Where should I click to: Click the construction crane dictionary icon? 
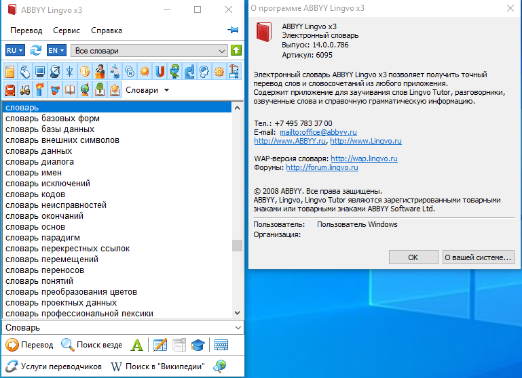coord(234,71)
